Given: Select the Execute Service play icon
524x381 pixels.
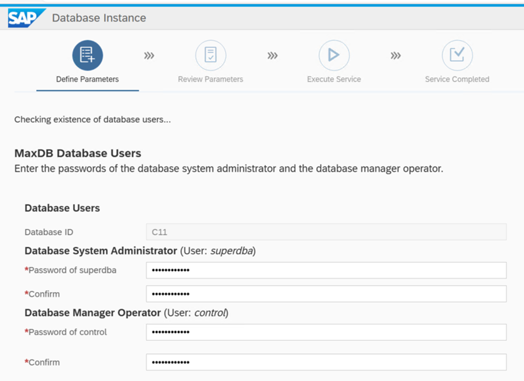Looking at the screenshot, I should click(x=334, y=55).
